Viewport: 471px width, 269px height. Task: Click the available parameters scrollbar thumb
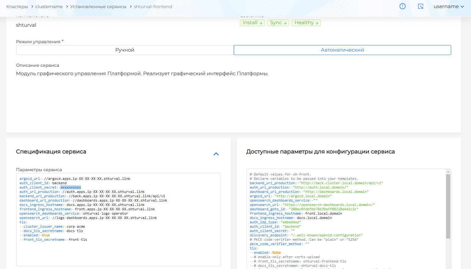[x=448, y=206]
